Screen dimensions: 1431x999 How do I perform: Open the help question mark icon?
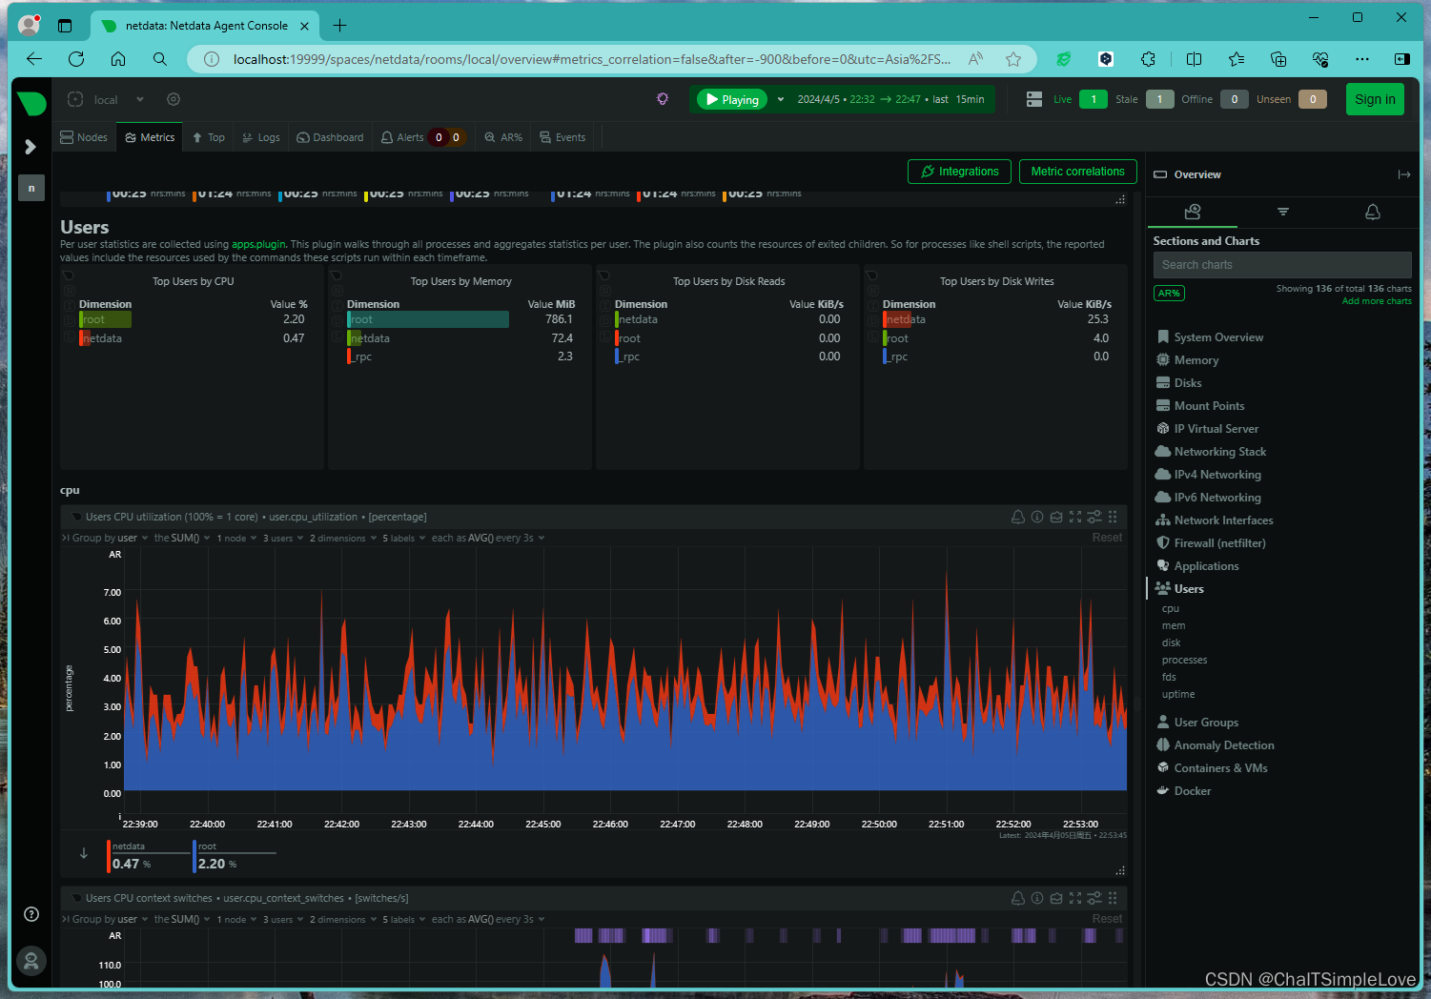[31, 914]
